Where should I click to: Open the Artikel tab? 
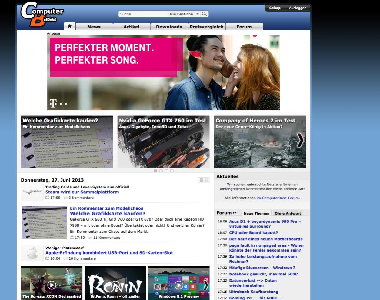[132, 27]
